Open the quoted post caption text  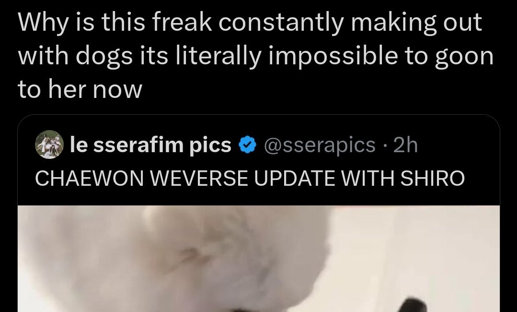(250, 178)
